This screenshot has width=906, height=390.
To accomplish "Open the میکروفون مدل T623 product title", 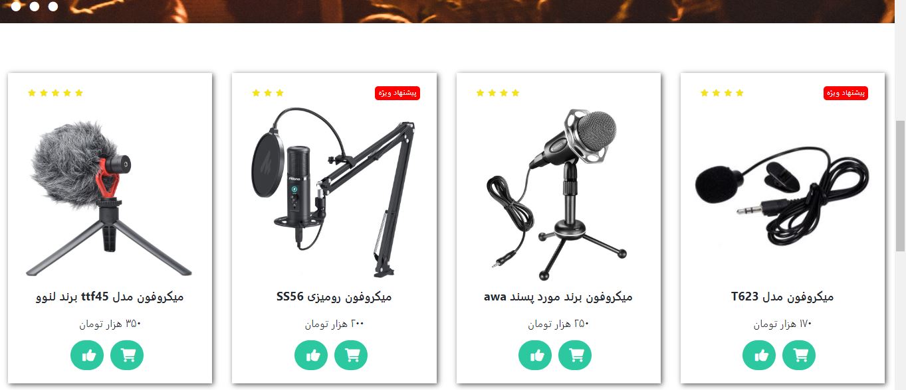I will point(782,296).
